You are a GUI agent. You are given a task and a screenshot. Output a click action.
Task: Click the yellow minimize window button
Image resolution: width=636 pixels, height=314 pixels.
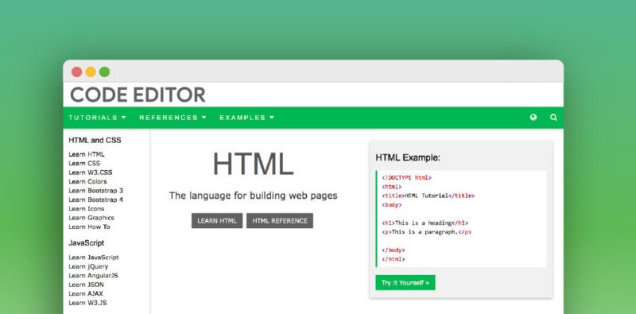pyautogui.click(x=91, y=72)
